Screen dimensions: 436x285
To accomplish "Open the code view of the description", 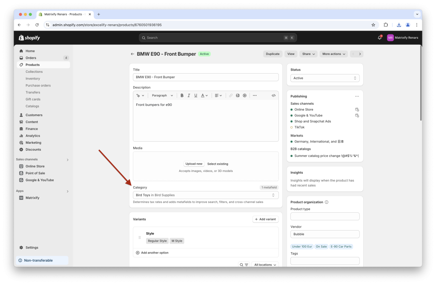I will (x=274, y=95).
